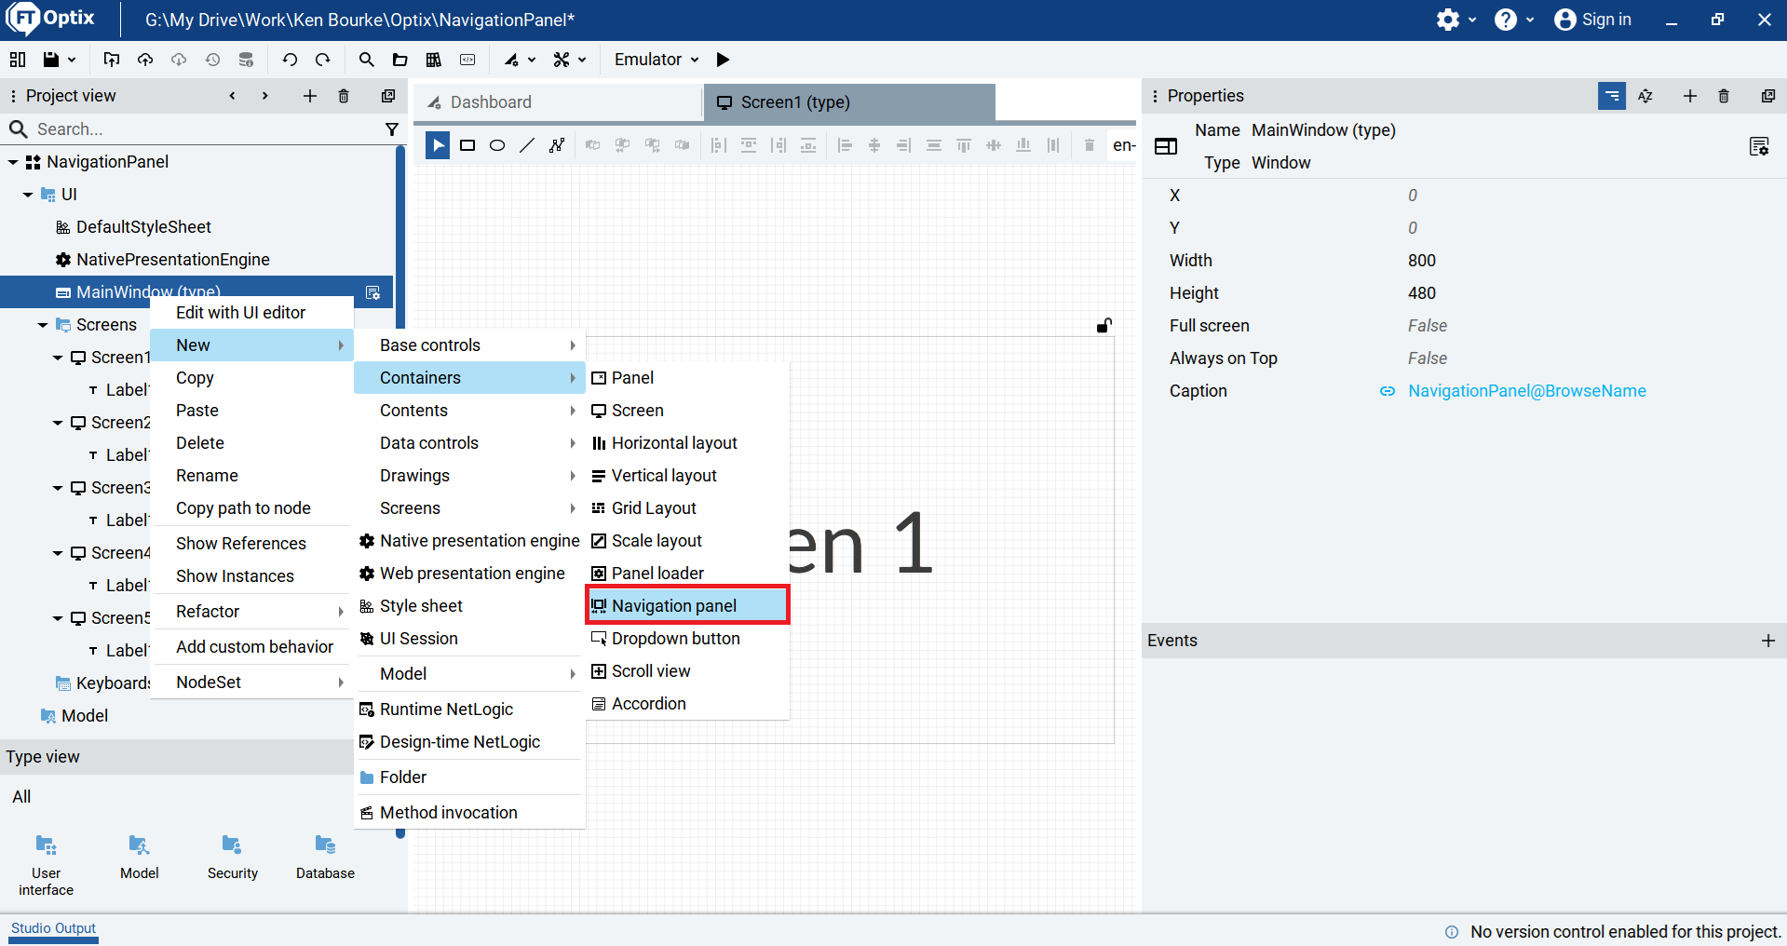Toggle the Always on Top False value
The image size is (1787, 946).
point(1427,358)
